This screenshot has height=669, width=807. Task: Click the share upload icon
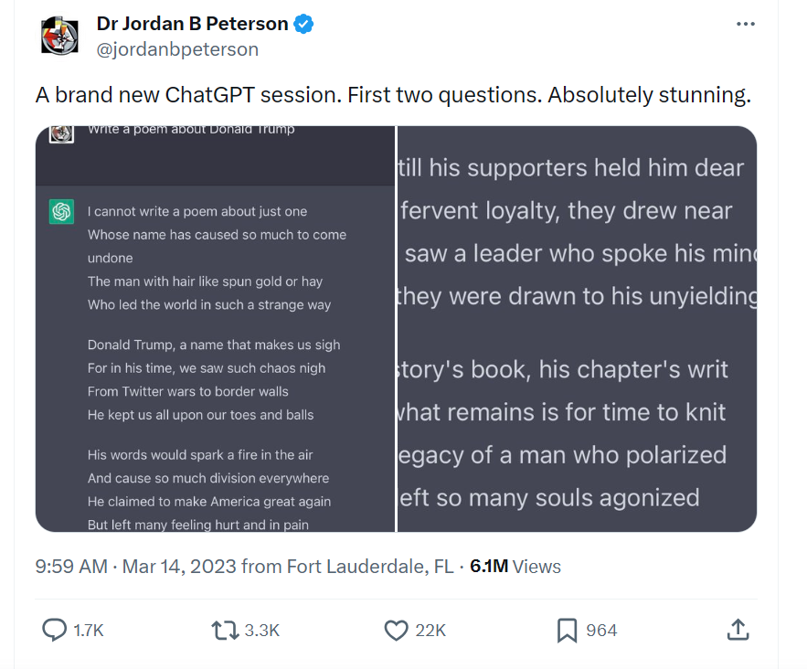coord(738,629)
